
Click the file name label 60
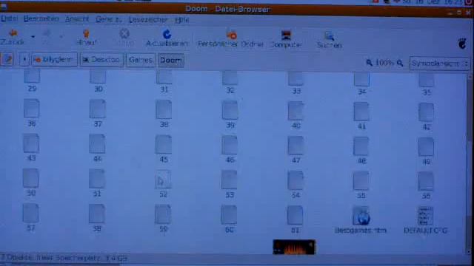229,230
